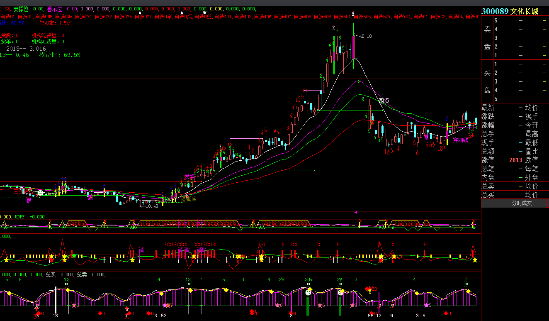The height and width of the screenshot is (321, 549).
Task: Click the 305 value in bottom indicator
Action: tap(309, 280)
